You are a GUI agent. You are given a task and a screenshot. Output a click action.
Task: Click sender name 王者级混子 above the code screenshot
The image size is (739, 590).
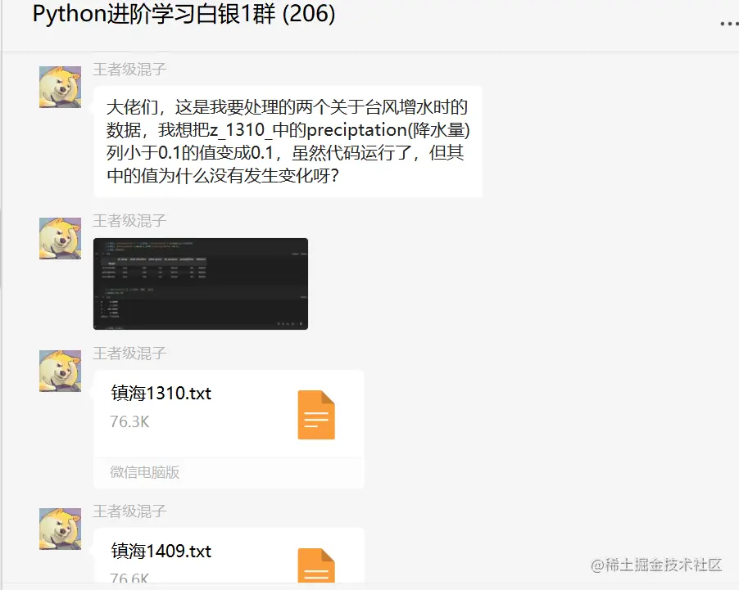pos(129,221)
